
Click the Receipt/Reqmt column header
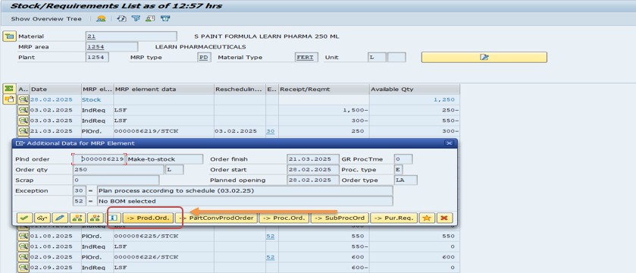(x=324, y=89)
